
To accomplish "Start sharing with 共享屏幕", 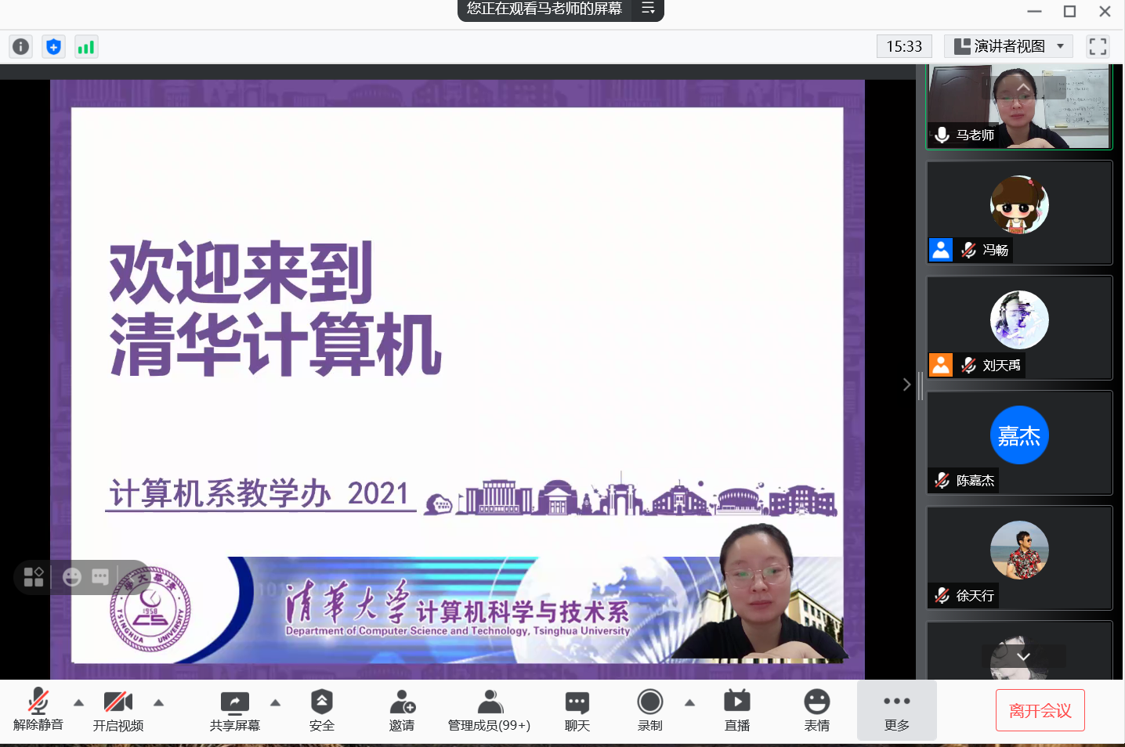I will pos(235,711).
